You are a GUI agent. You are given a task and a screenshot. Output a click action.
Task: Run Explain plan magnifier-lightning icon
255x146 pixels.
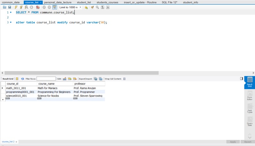[26, 7]
